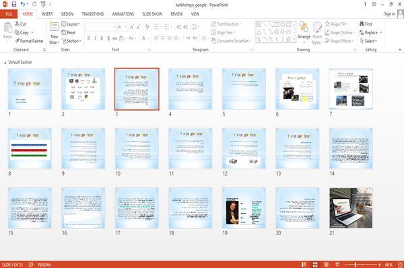404x268 pixels.
Task: Switch to DESIGN tab
Action: click(x=67, y=14)
